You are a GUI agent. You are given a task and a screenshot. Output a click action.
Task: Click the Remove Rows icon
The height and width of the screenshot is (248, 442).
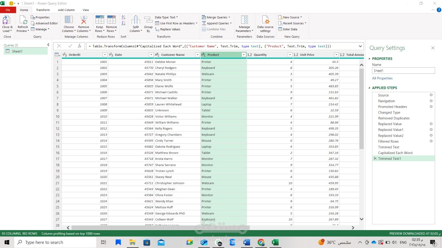click(x=112, y=20)
